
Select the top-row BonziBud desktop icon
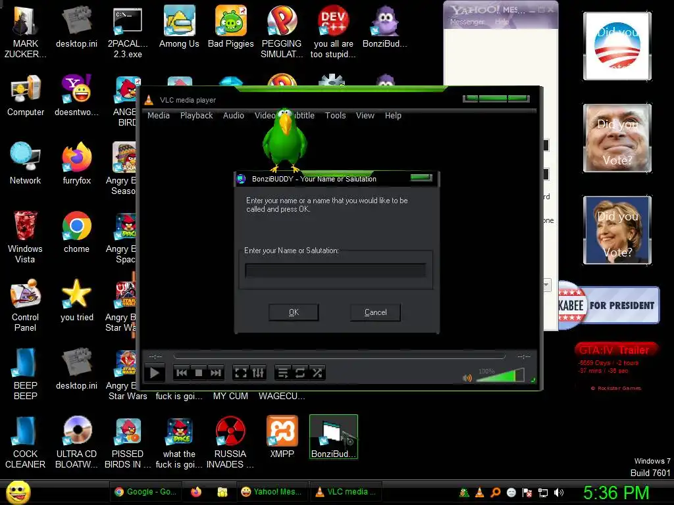click(384, 27)
